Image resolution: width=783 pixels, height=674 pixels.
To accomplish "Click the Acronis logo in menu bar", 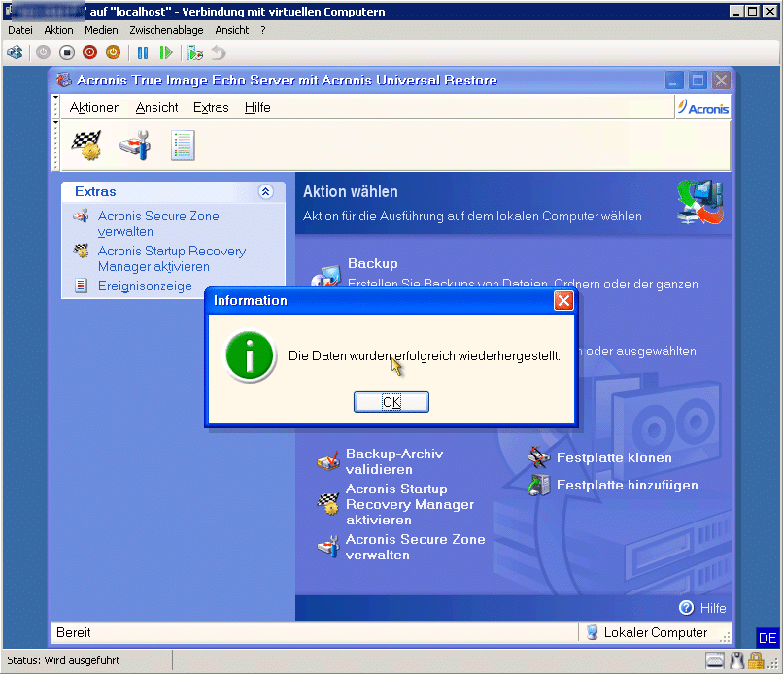I will click(703, 108).
